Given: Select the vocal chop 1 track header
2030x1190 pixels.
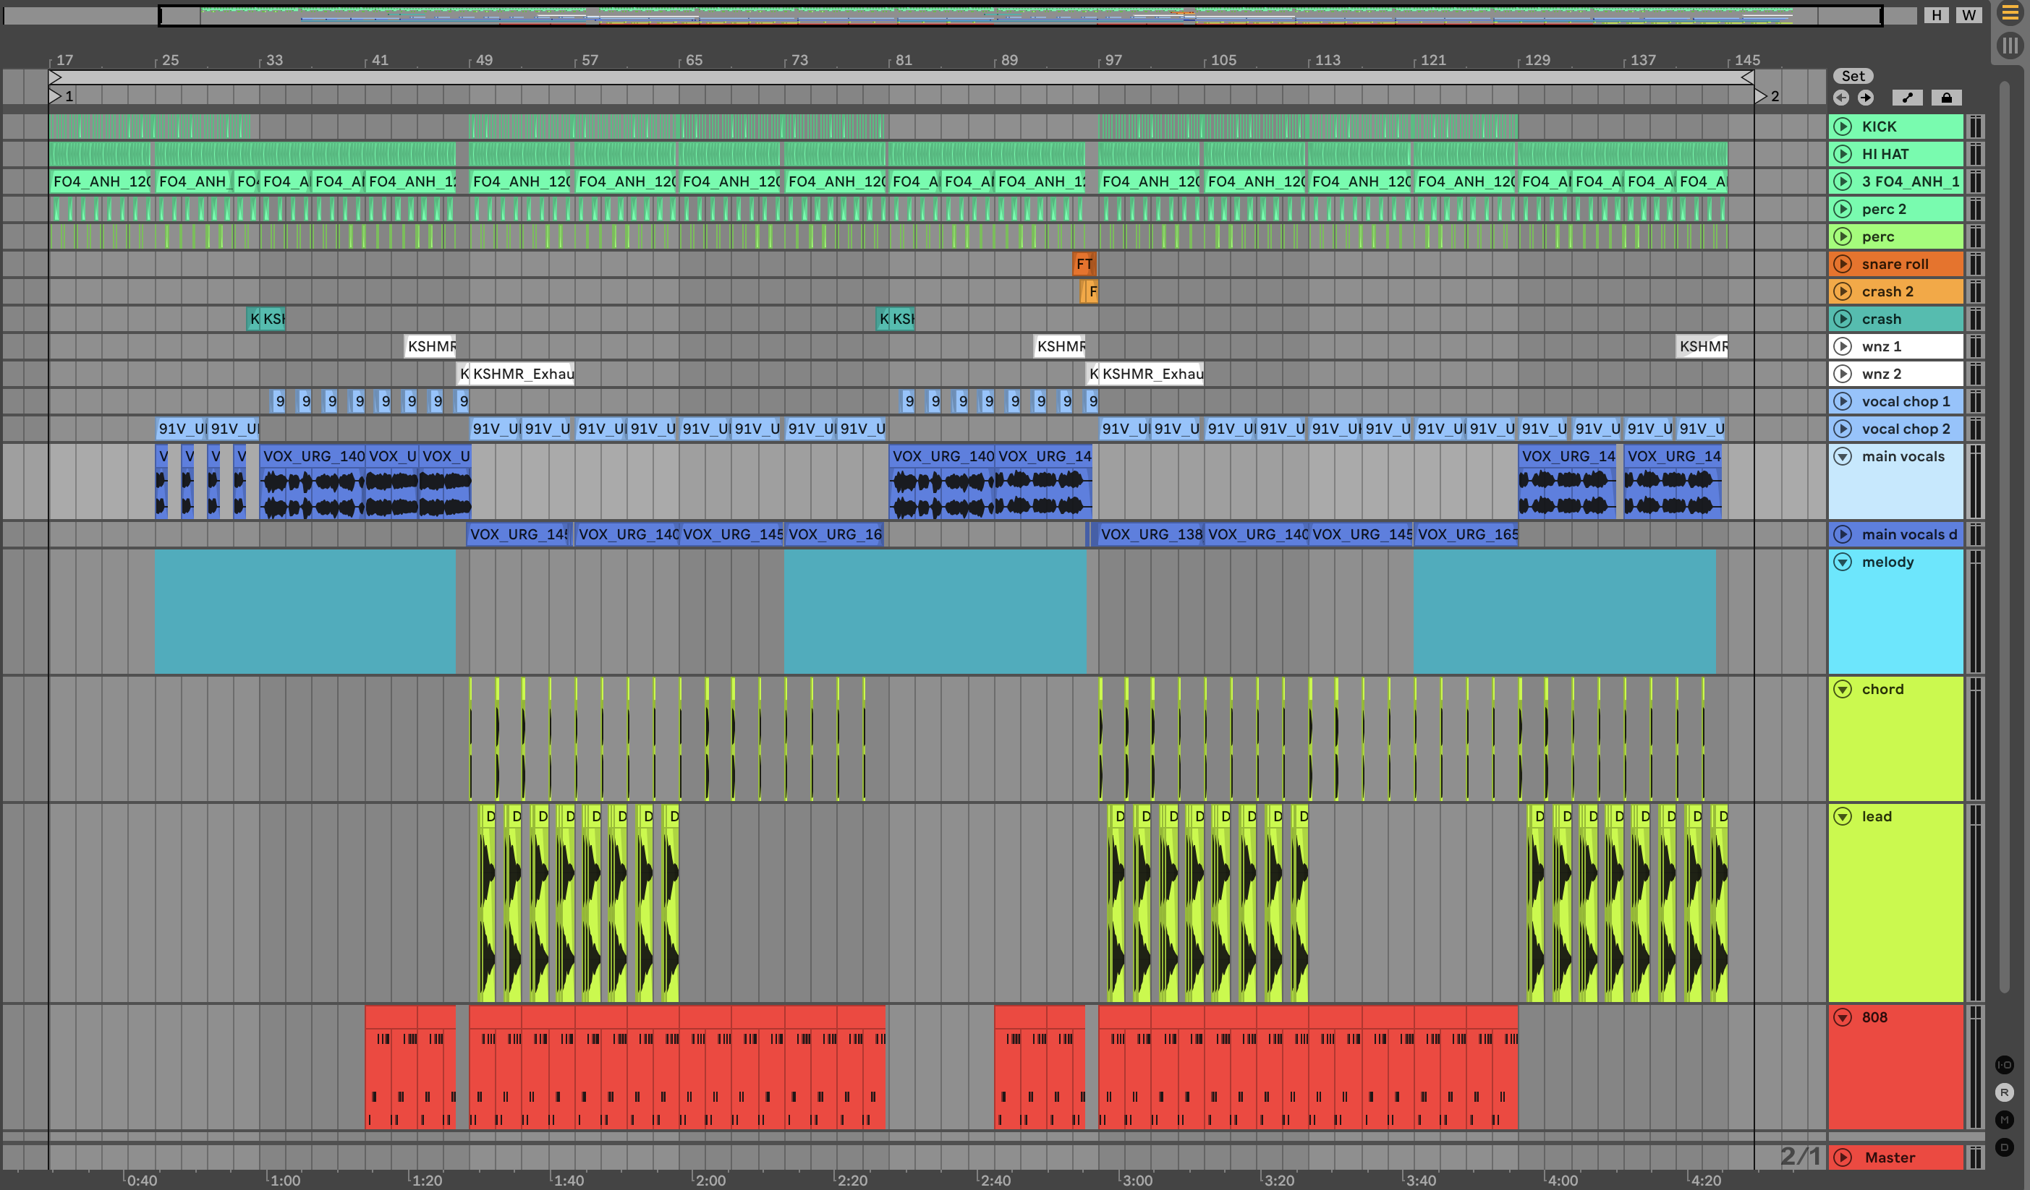Looking at the screenshot, I should (1905, 401).
